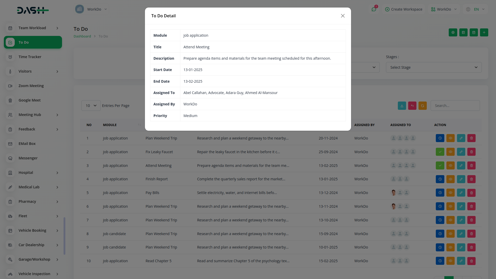Open the entries per page dropdown

[x=91, y=106]
